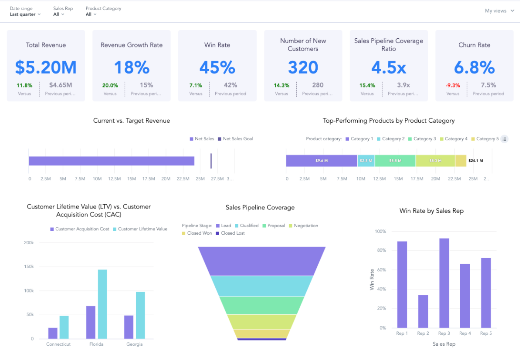Open the Date range dropdown
This screenshot has height=357, width=522.
[25, 14]
